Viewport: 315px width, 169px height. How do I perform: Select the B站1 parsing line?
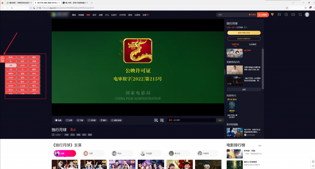(22, 57)
